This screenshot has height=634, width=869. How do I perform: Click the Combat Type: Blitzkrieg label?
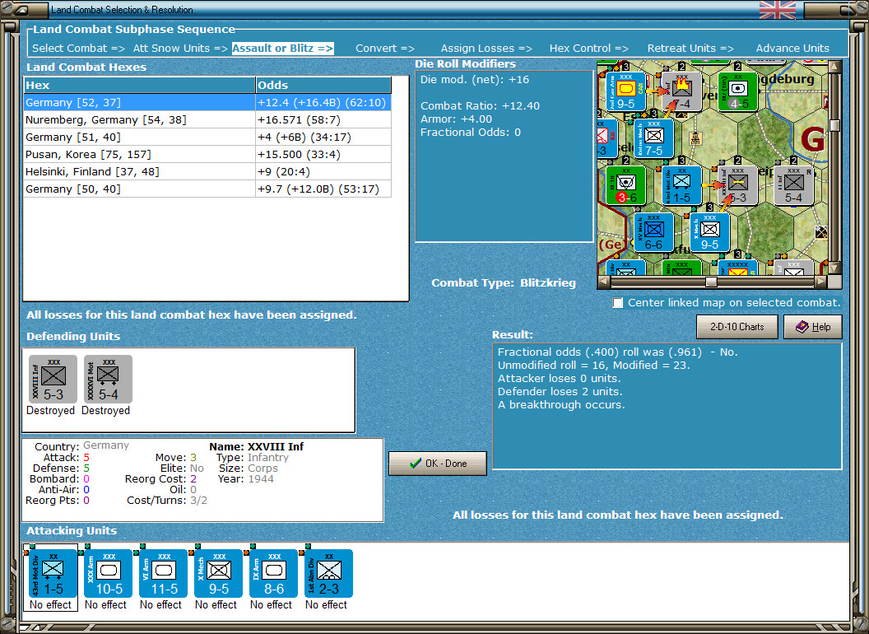[504, 283]
